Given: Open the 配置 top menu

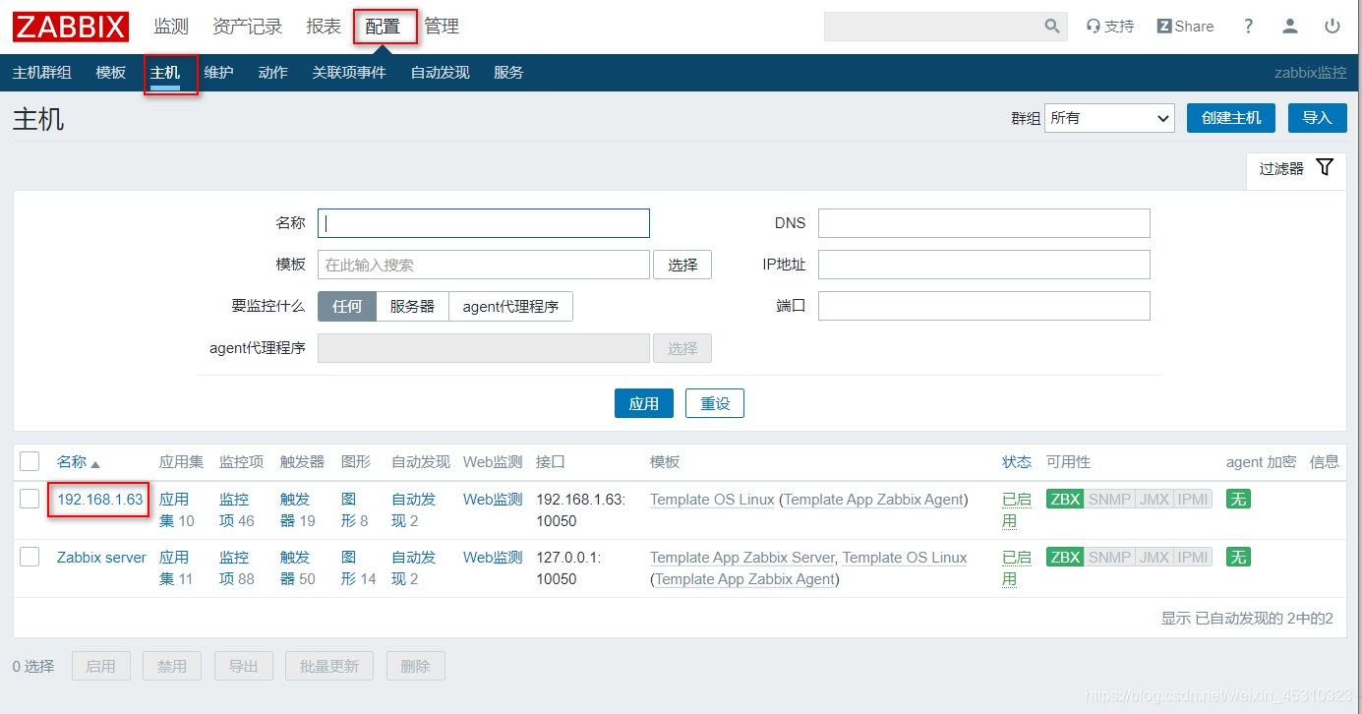Looking at the screenshot, I should (x=383, y=27).
